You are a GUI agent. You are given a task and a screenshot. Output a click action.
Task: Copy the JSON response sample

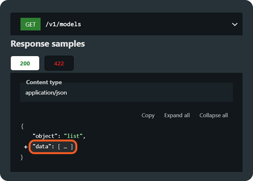click(x=148, y=115)
